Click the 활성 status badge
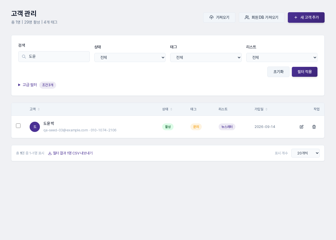336x240 pixels. click(x=168, y=127)
